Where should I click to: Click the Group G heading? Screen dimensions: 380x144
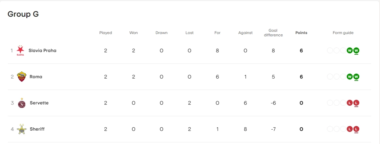point(23,14)
